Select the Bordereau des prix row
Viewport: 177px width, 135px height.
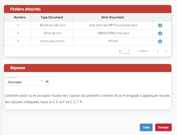[52, 25]
